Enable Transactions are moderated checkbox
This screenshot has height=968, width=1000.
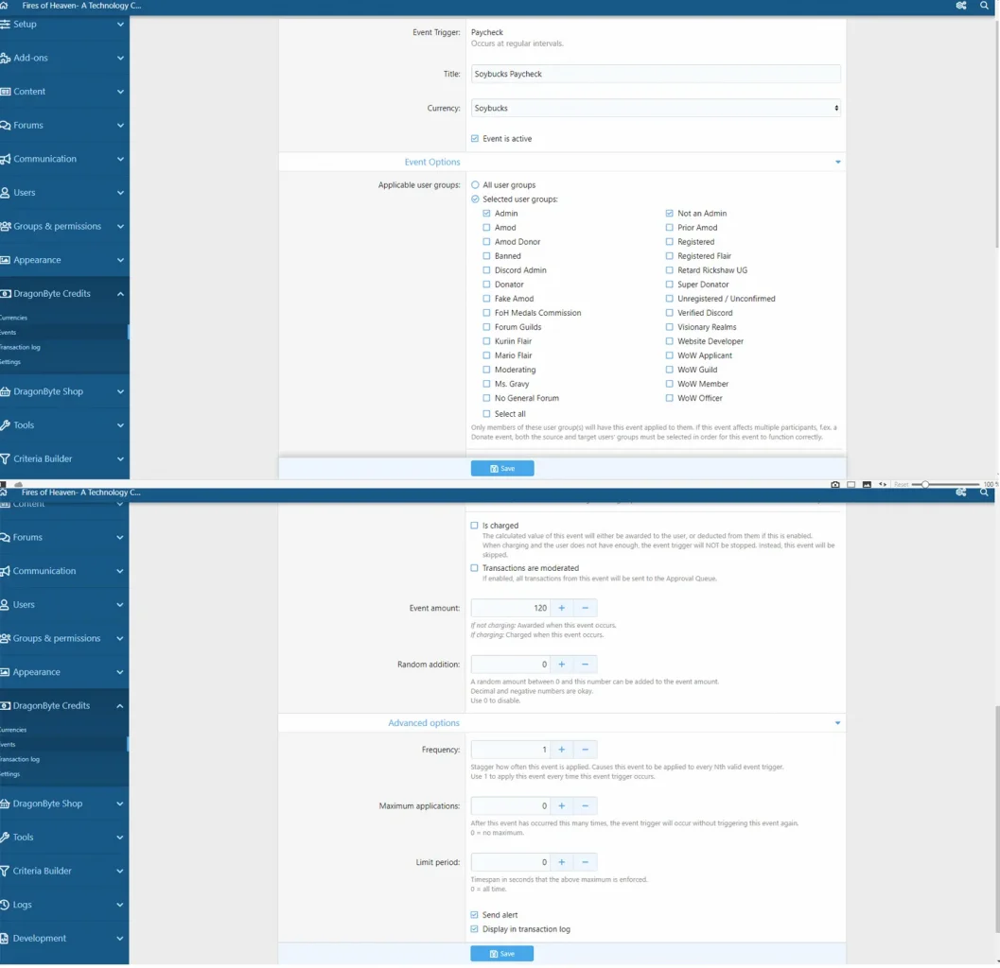475,568
